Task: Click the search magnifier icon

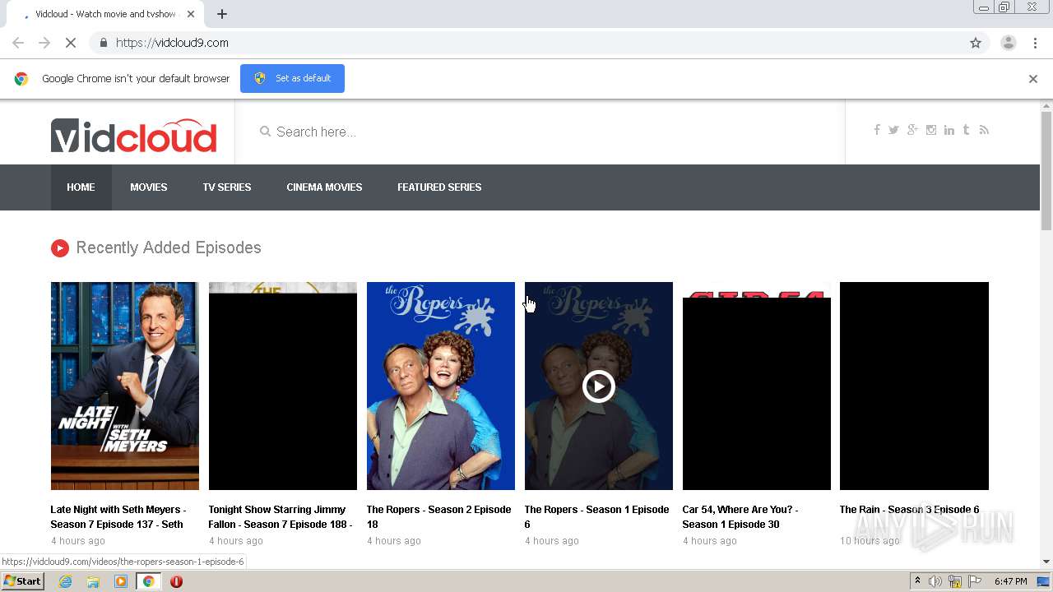Action: pyautogui.click(x=265, y=132)
